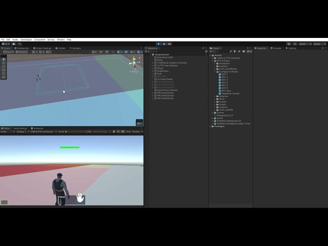Select the Pedestrain System prefab

tap(230, 93)
